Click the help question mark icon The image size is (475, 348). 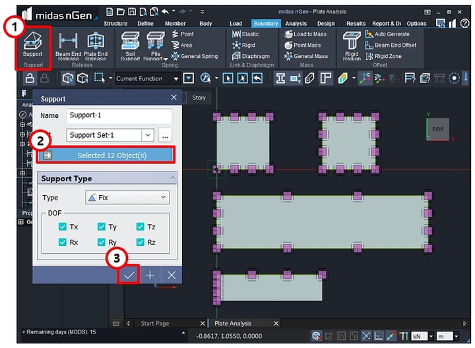pos(464,23)
